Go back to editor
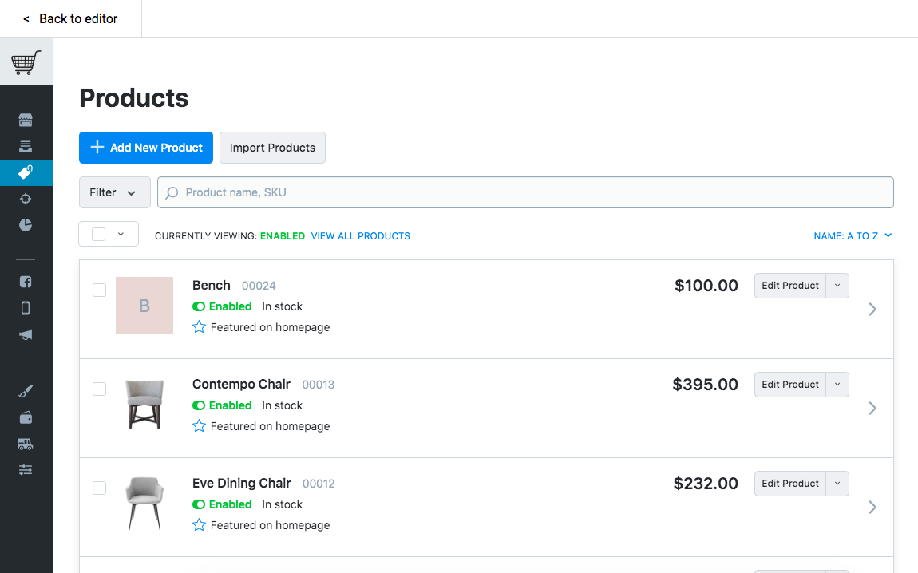 pyautogui.click(x=70, y=18)
